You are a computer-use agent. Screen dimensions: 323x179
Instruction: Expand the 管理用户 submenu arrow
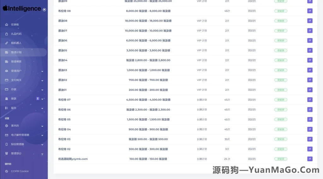[x=42, y=71]
